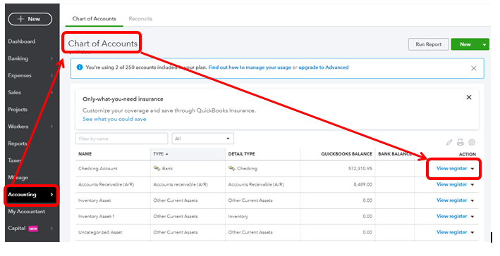This screenshot has width=500, height=256.
Task: Click the Checking Account name cell
Action: pos(98,169)
